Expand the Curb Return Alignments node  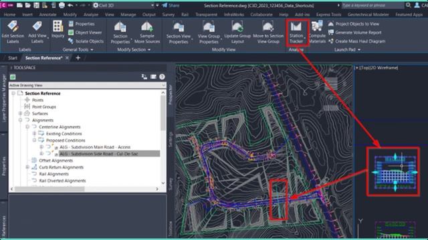(27, 167)
